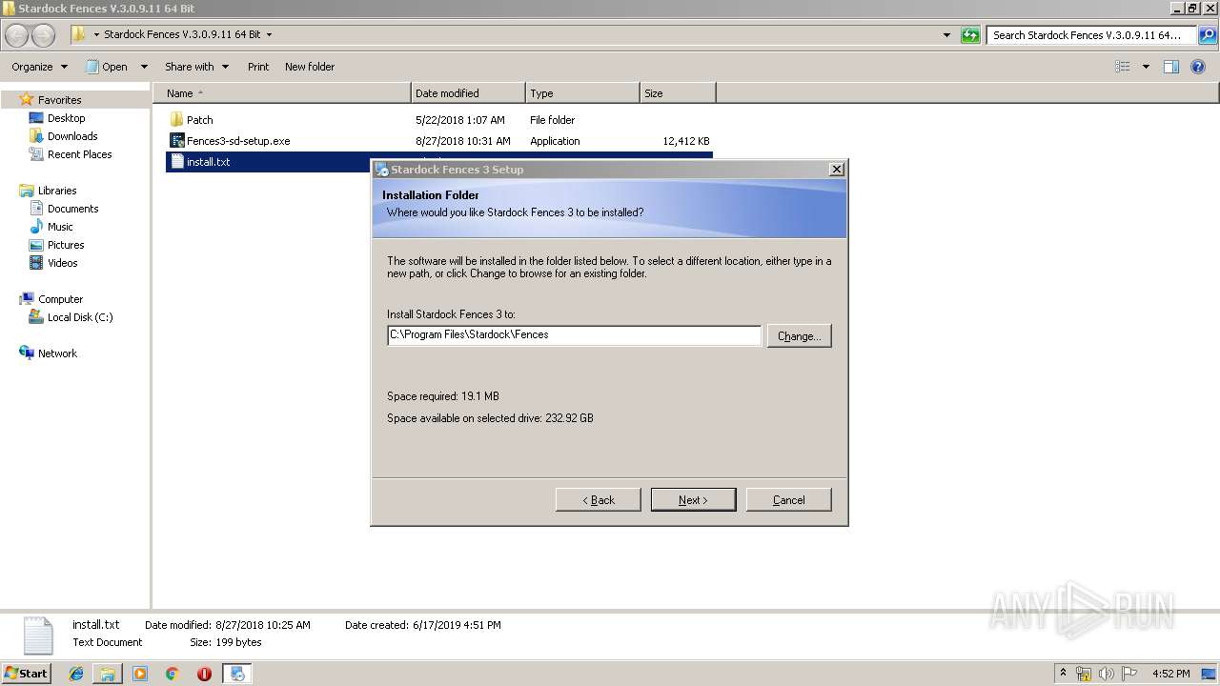Image resolution: width=1220 pixels, height=686 pixels.
Task: Select Fences3-sd-setup.exe file
Action: [x=238, y=141]
